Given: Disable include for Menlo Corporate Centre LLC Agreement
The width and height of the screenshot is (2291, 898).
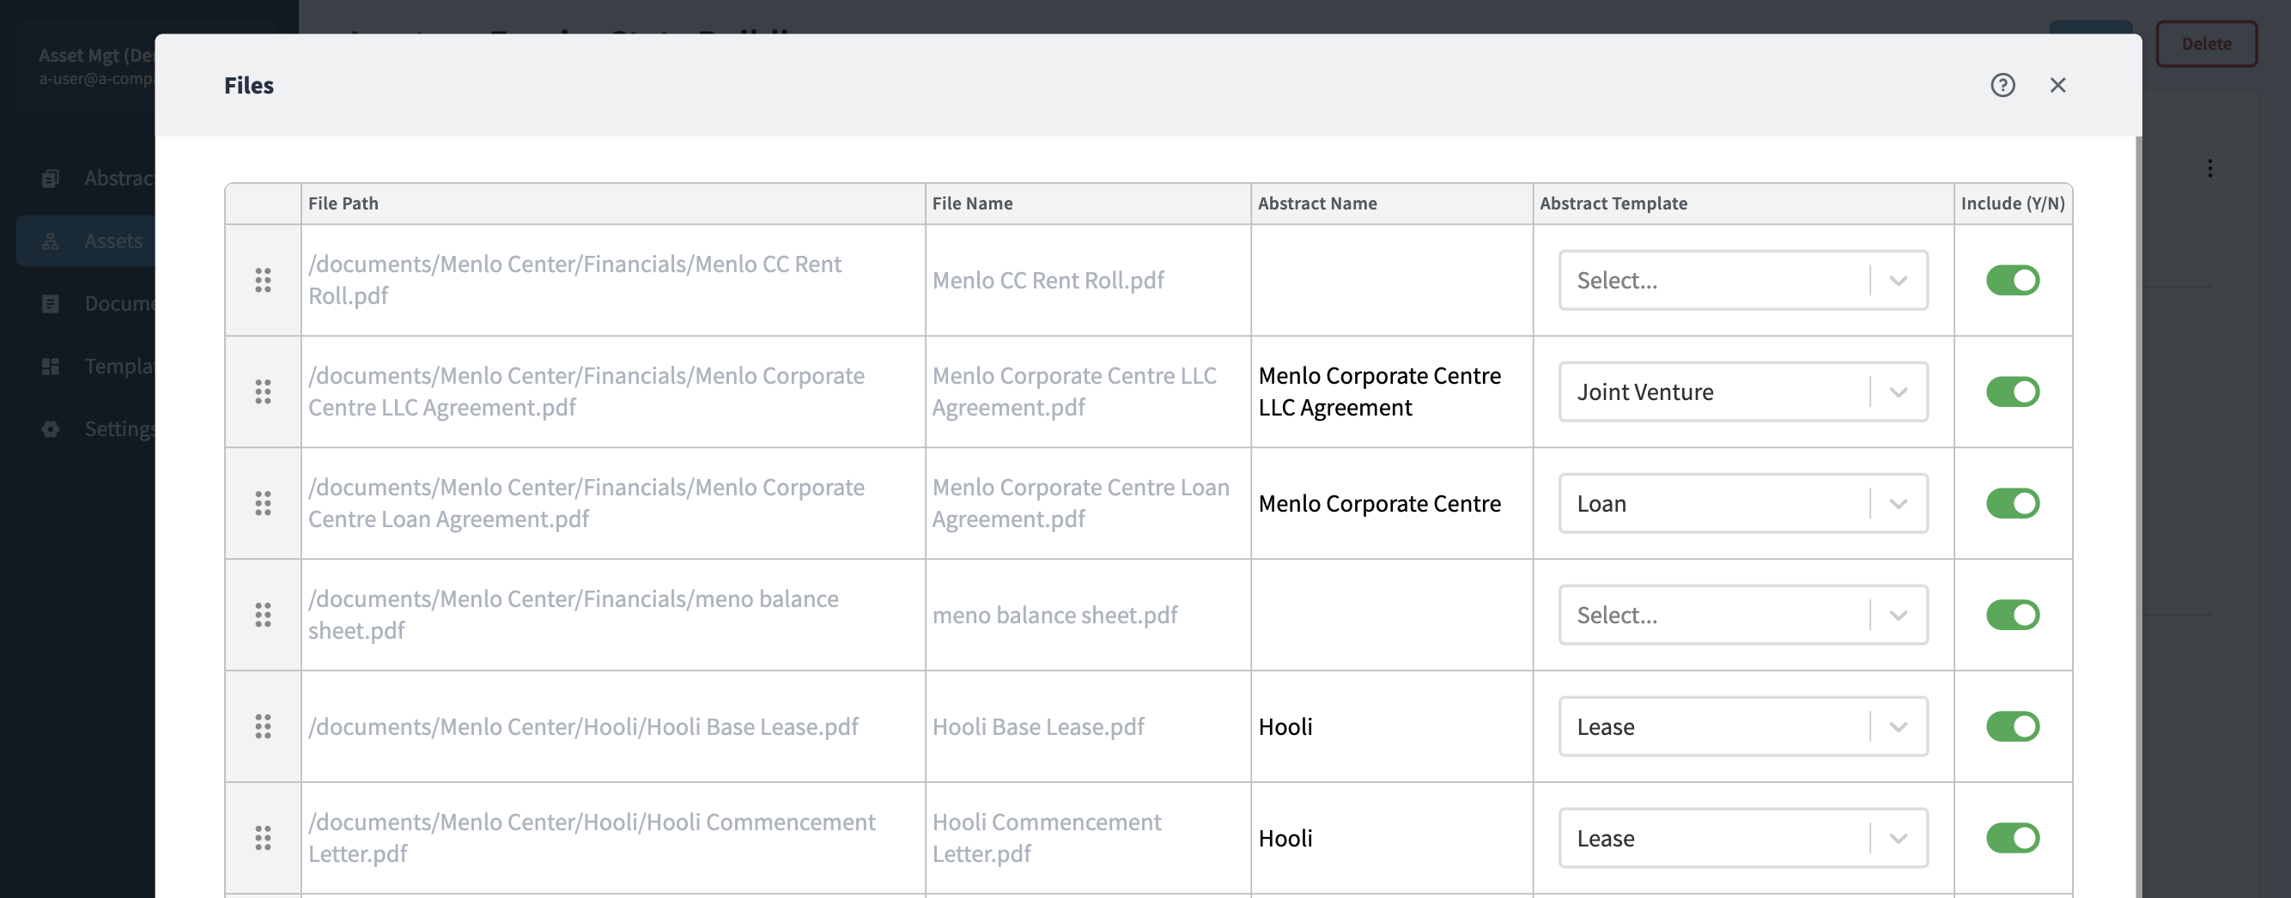Looking at the screenshot, I should coord(2012,392).
